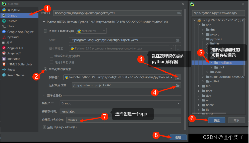Choose Flask project type
Image resolution: width=249 pixels, height=143 pixels.
(x=20, y=26)
